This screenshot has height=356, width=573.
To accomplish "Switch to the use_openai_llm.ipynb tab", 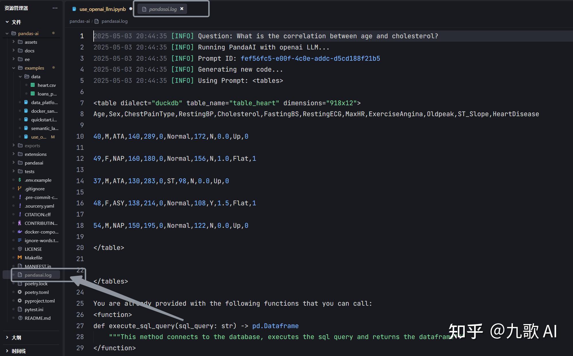I will (102, 9).
